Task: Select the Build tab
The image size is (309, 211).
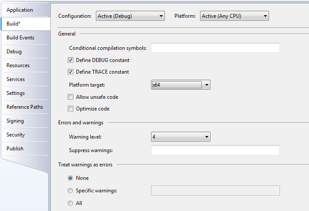Action: pos(26,24)
